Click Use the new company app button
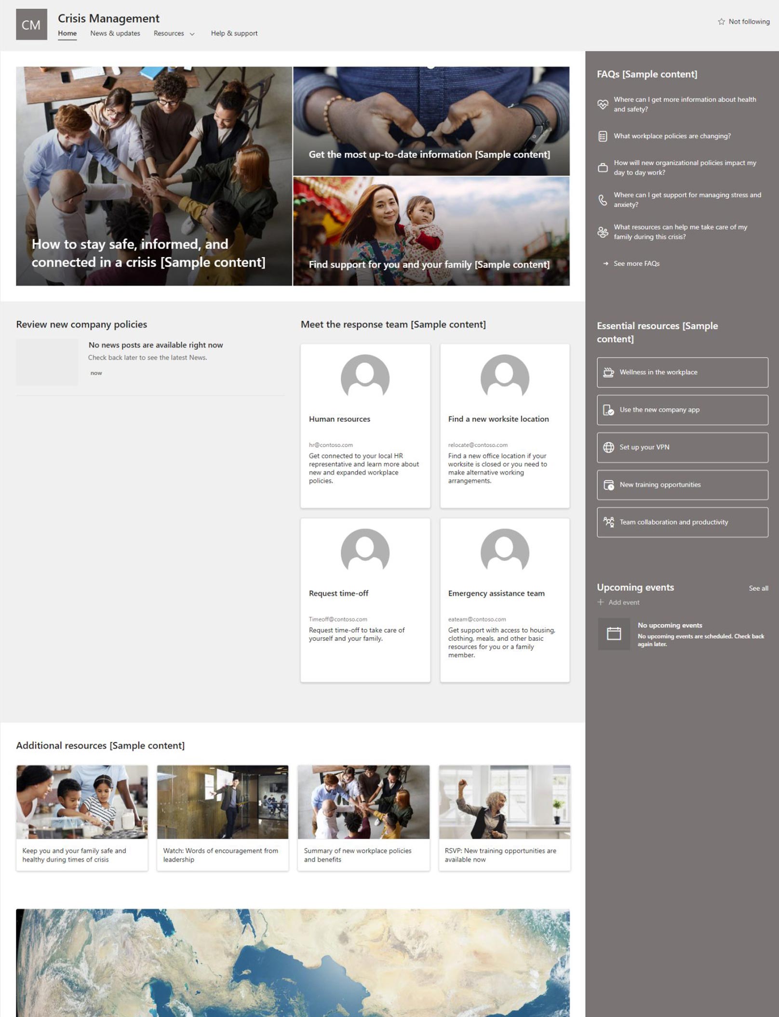779x1017 pixels. tap(682, 410)
